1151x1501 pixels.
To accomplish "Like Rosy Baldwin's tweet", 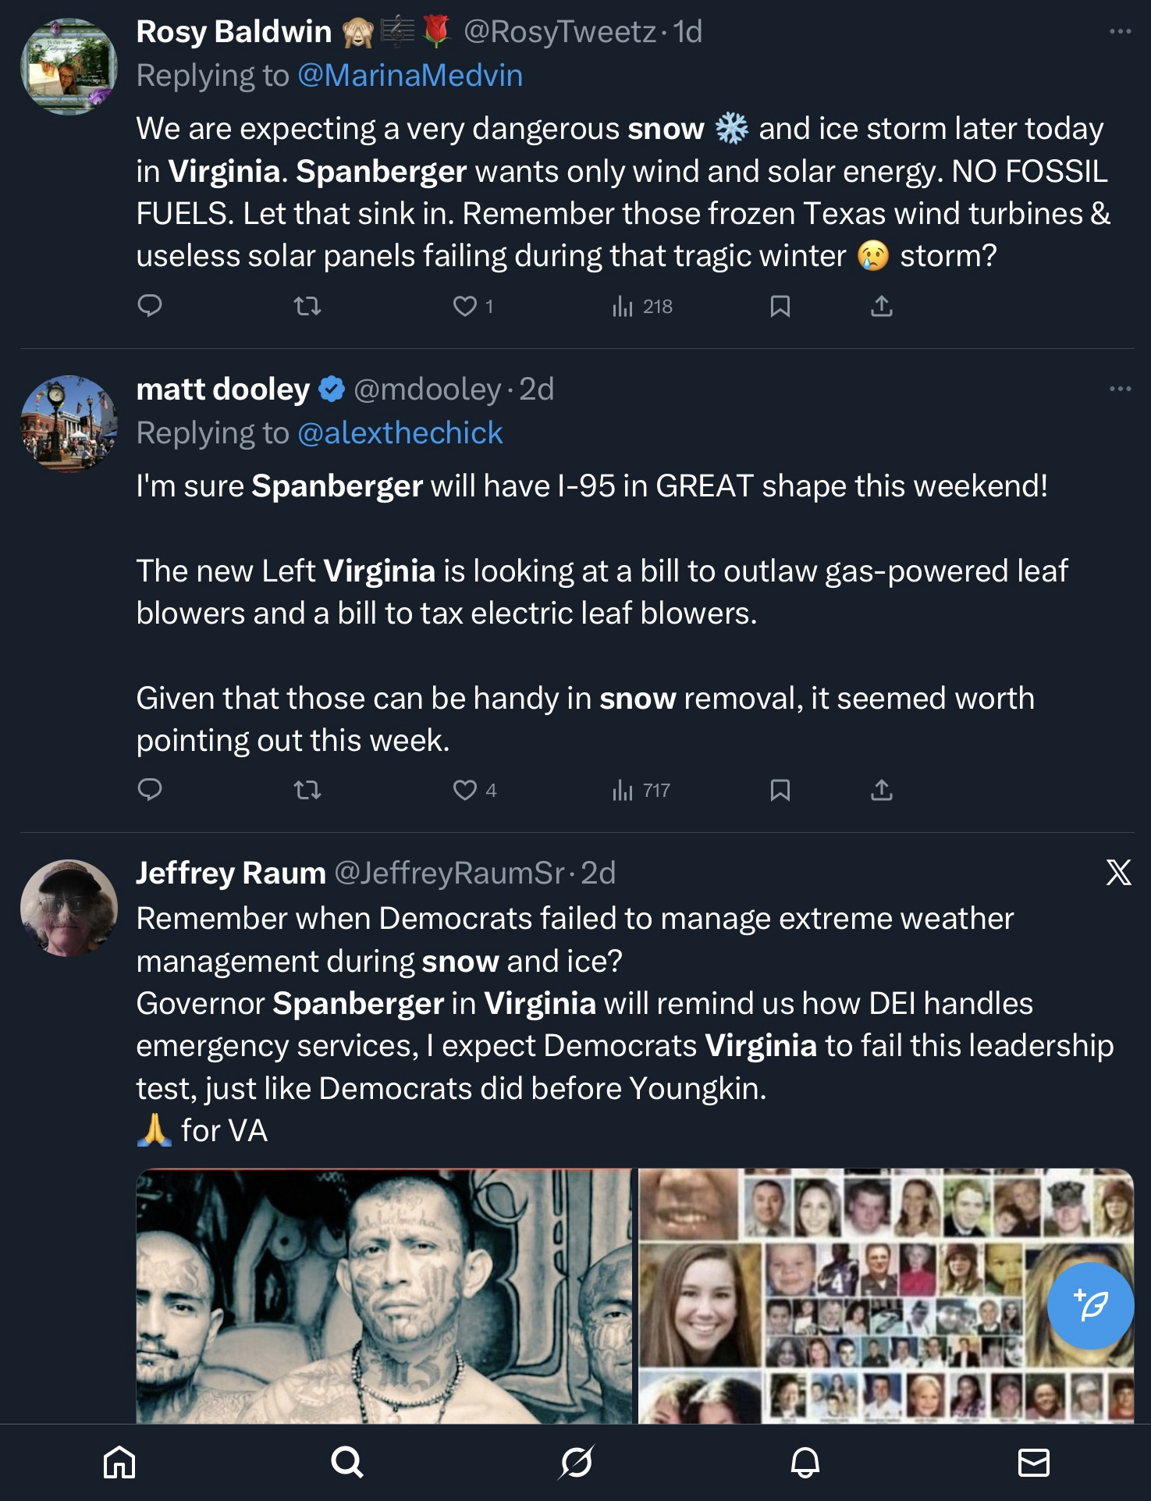I will 465,306.
